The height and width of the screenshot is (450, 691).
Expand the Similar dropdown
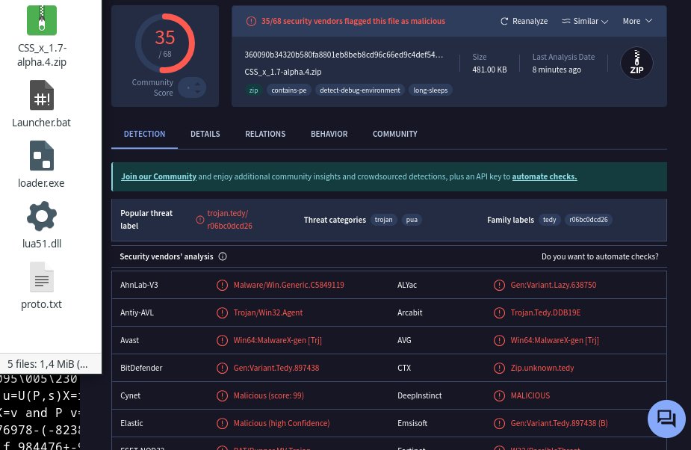click(585, 21)
